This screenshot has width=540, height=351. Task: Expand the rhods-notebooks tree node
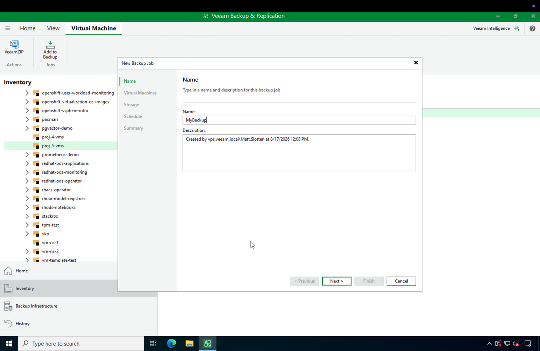tap(27, 207)
